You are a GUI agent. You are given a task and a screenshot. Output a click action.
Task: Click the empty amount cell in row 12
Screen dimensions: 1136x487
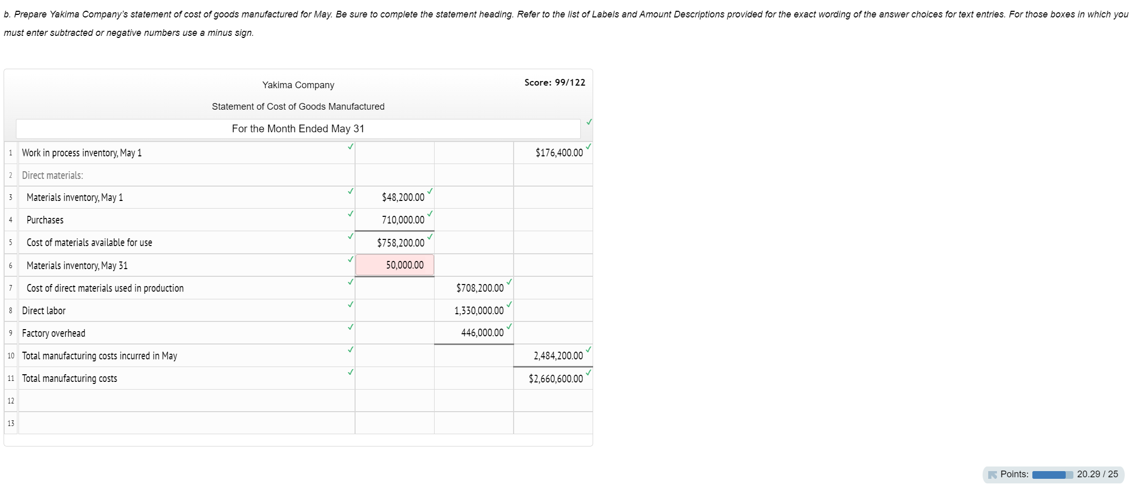pyautogui.click(x=395, y=400)
